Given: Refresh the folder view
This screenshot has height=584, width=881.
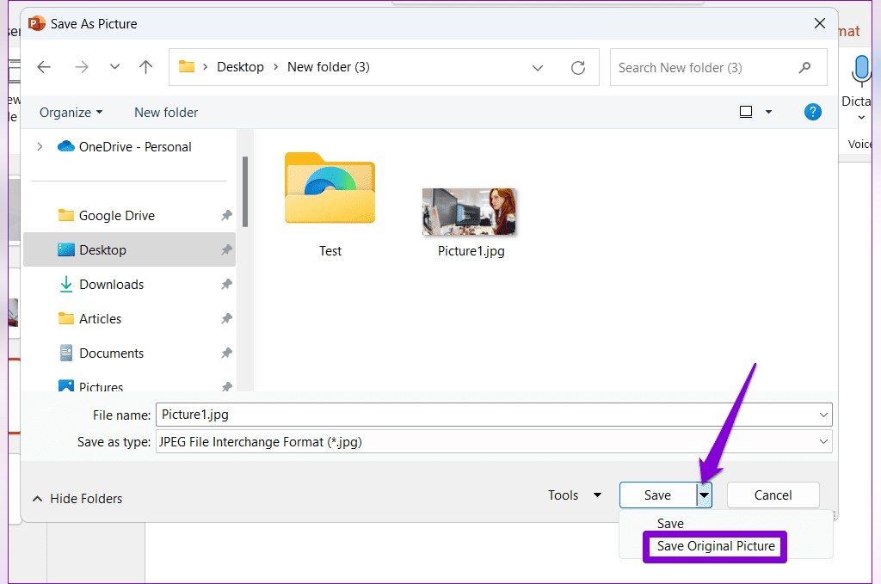Looking at the screenshot, I should pyautogui.click(x=578, y=68).
